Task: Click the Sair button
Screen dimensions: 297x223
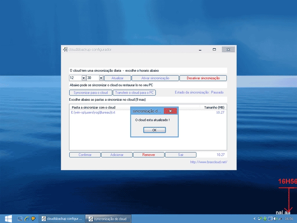Action: [180, 155]
